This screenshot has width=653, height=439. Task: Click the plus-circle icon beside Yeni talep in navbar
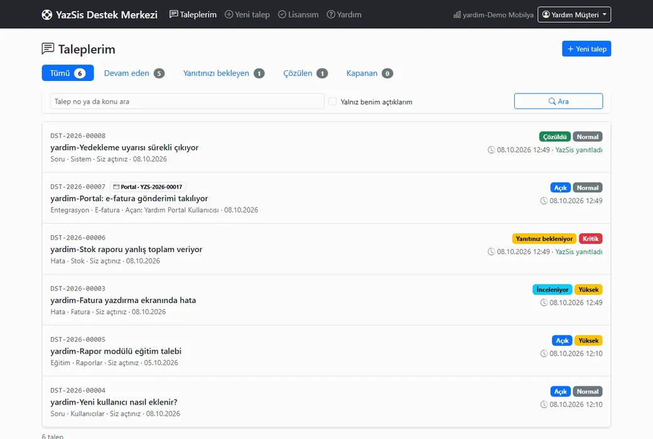229,14
